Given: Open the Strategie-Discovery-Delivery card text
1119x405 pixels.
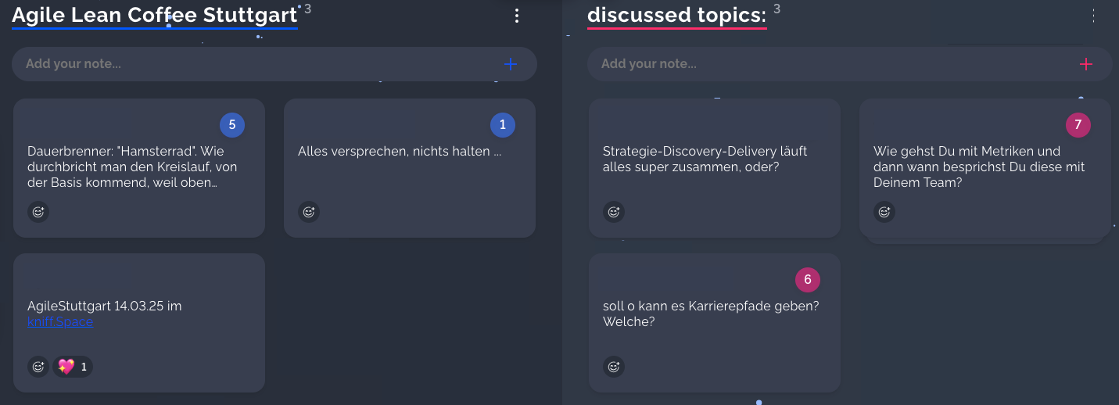Looking at the screenshot, I should pyautogui.click(x=705, y=159).
